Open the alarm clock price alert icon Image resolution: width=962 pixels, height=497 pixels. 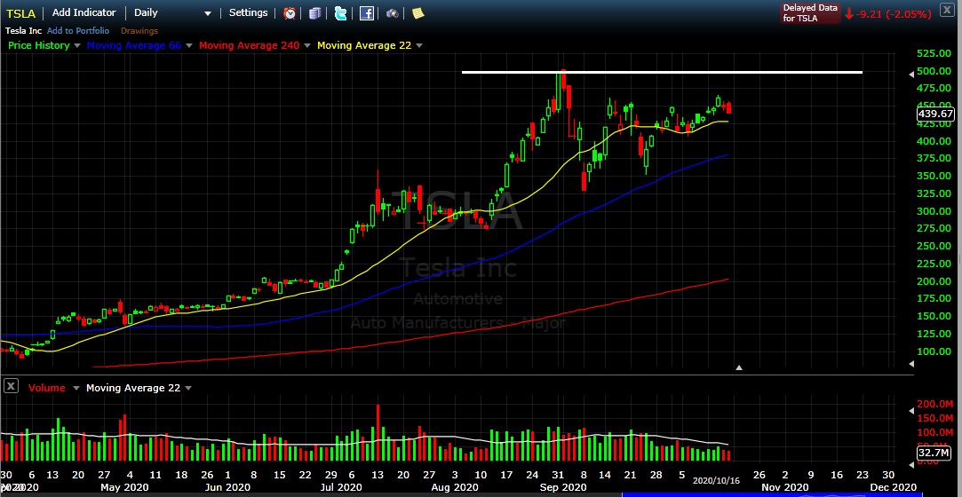(x=290, y=13)
